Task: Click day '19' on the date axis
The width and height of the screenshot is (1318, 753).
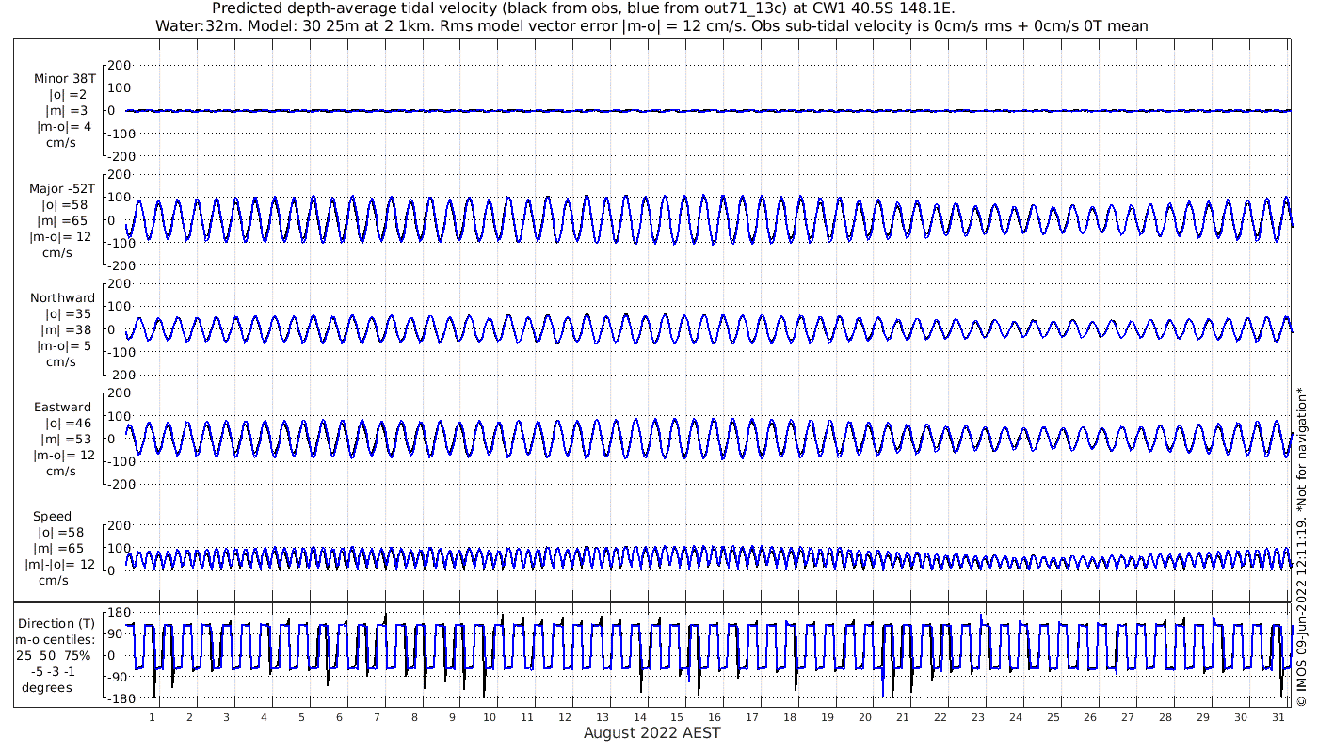Action: 828,717
